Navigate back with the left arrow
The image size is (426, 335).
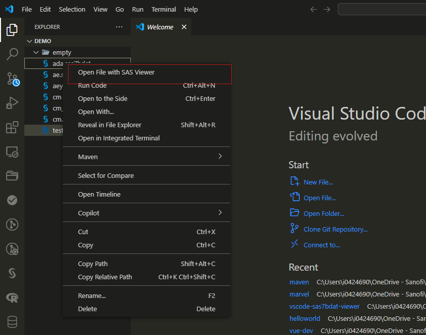coord(313,10)
